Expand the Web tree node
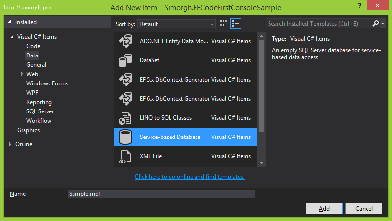392x221 pixels. pos(22,74)
